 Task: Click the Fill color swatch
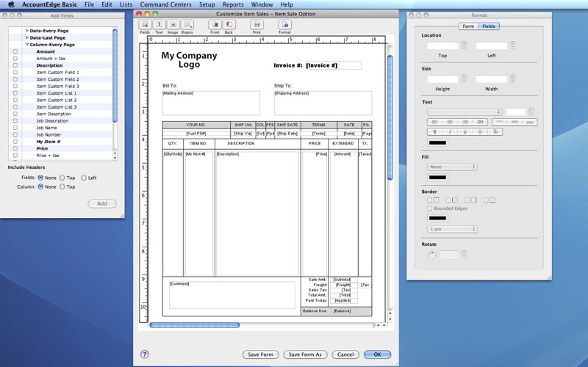[x=437, y=178]
